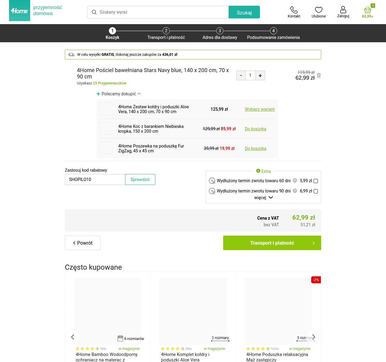Screen dimensions: 386x362
Task: Click the Kontakt phone icon
Action: point(294,10)
